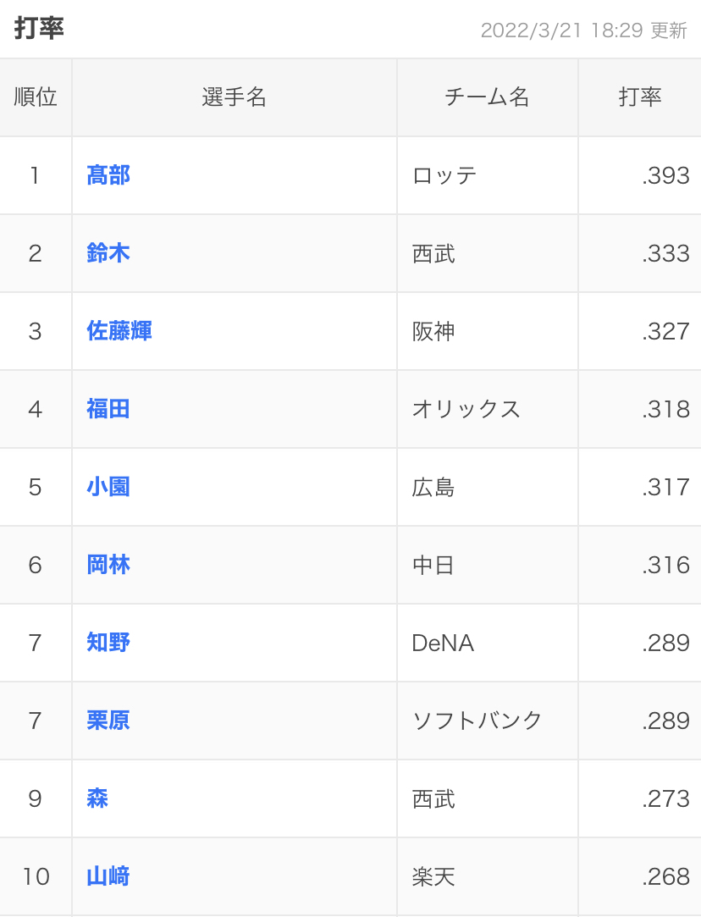Open player link 髙部
This screenshot has width=701, height=917.
point(108,175)
